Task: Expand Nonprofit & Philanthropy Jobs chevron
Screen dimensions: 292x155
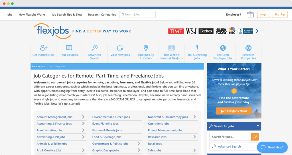Action: [x=194, y=117]
